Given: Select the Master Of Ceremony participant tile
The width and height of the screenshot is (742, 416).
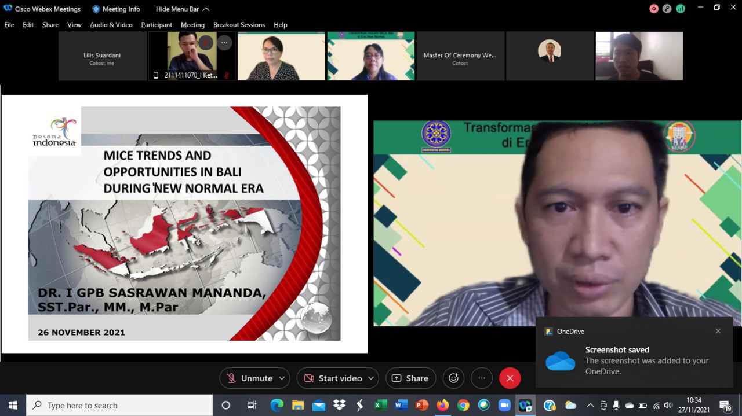Looking at the screenshot, I should (x=460, y=56).
